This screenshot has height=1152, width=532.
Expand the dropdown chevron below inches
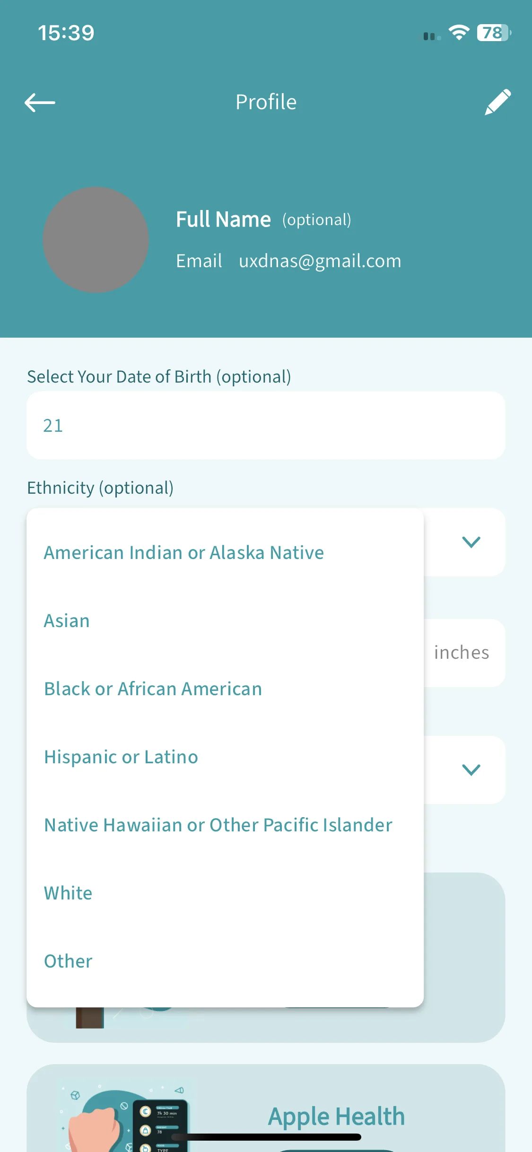click(471, 770)
